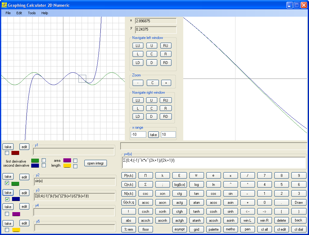The height and width of the screenshot is (235, 309).
Task: Click the left arrow cursor key
Action: pyautogui.click(x=248, y=211)
